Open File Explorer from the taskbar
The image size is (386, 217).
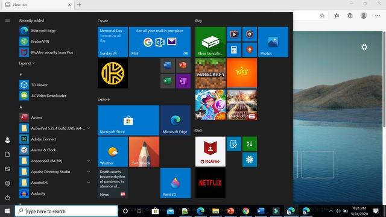tap(215, 211)
